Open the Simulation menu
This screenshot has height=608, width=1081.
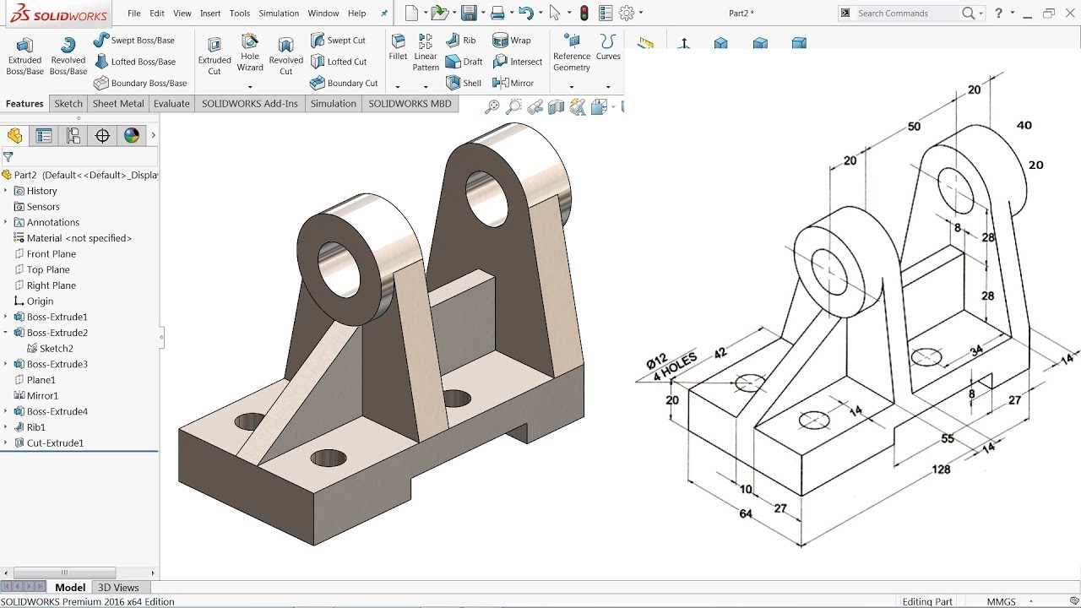click(279, 14)
